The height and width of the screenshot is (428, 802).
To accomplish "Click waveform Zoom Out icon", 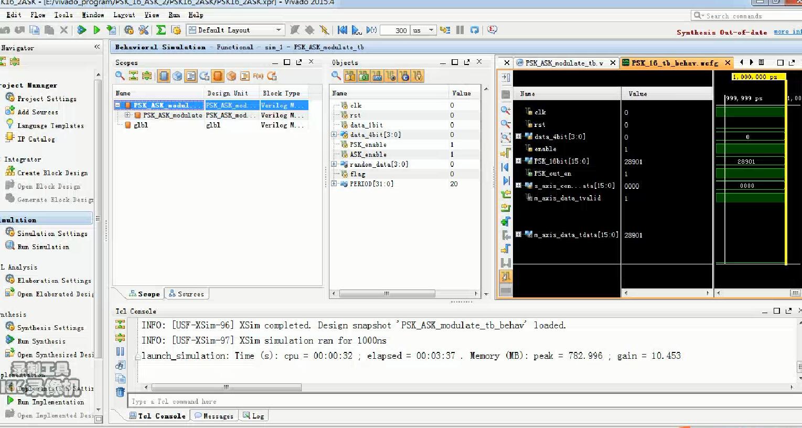I will 506,124.
